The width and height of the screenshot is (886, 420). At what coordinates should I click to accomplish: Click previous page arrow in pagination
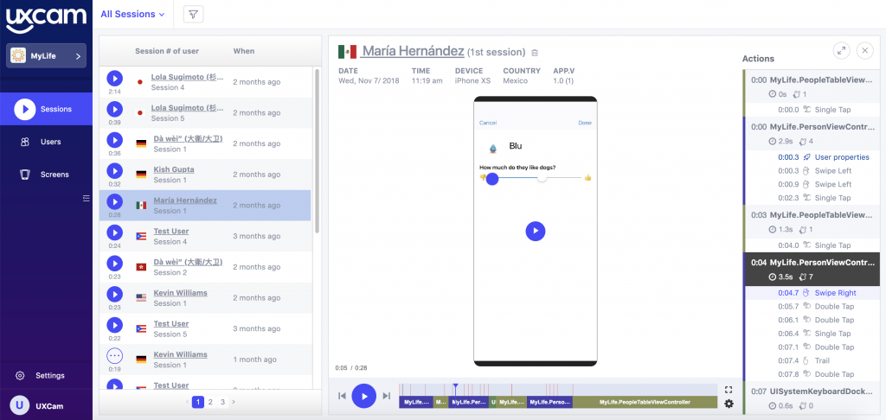click(x=187, y=402)
